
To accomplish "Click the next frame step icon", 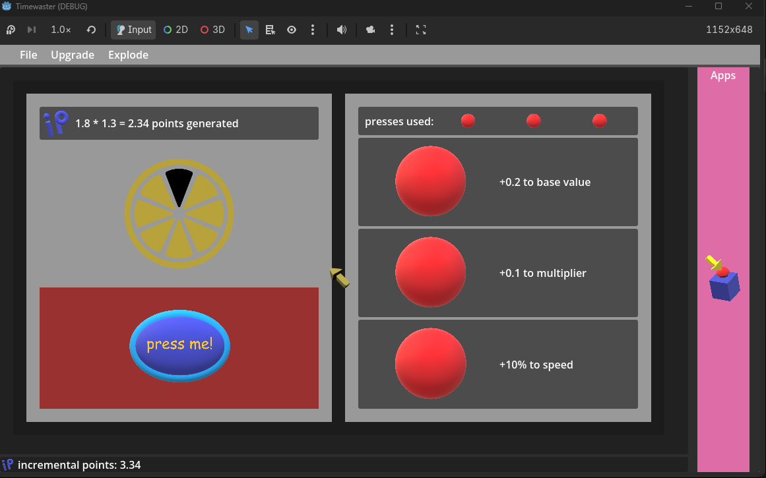I will (x=32, y=30).
